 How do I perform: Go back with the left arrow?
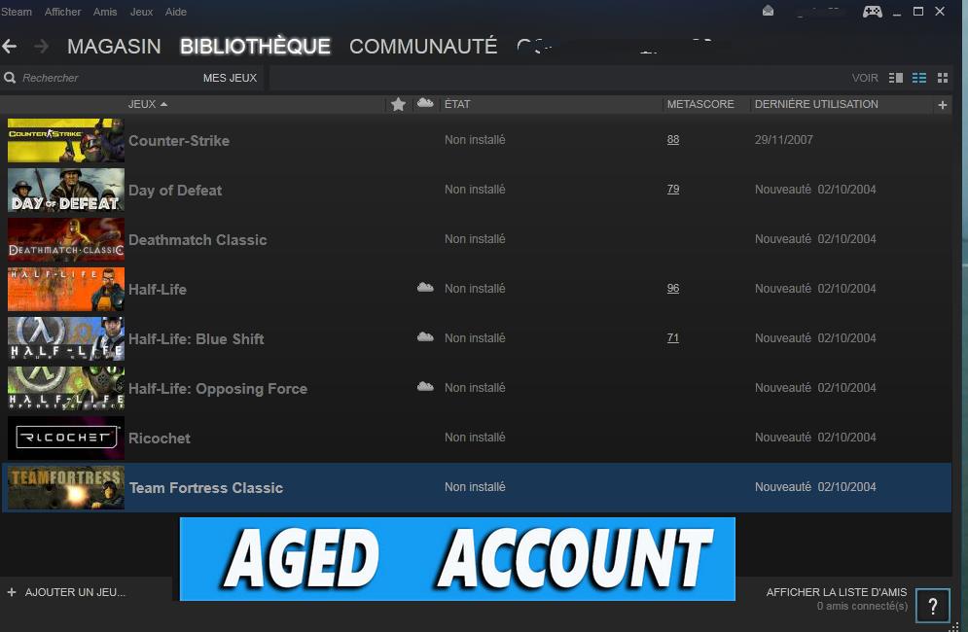[x=10, y=46]
